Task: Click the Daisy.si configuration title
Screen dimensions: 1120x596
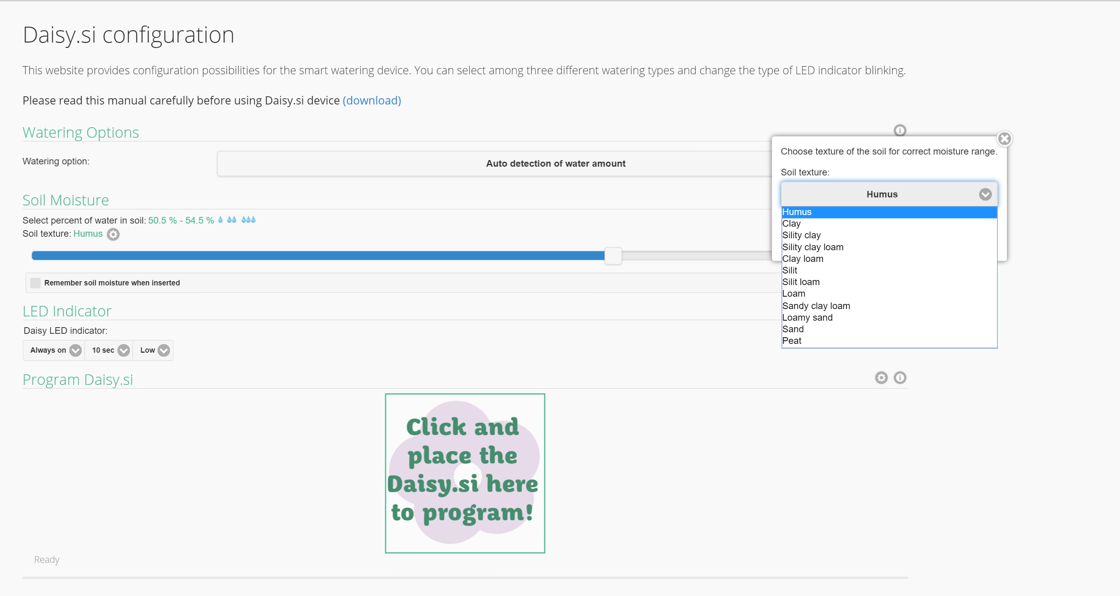Action: (x=128, y=35)
